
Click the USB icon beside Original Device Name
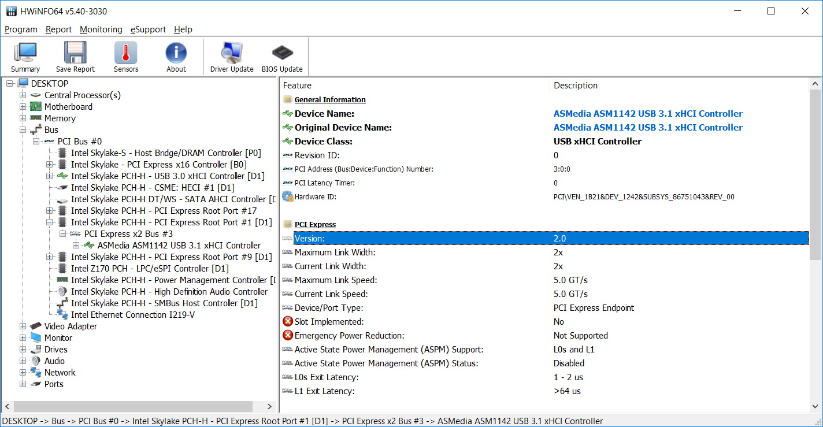point(288,127)
